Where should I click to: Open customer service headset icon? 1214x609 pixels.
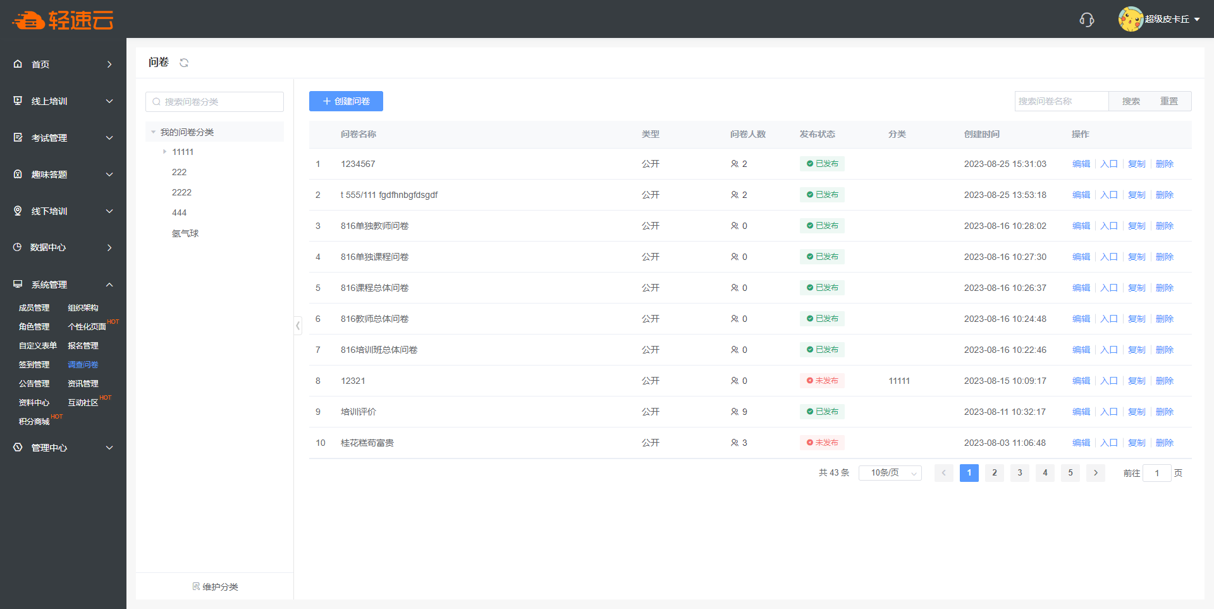click(1086, 20)
